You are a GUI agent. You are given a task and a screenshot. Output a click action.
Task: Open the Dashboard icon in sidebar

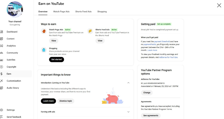(2, 32)
